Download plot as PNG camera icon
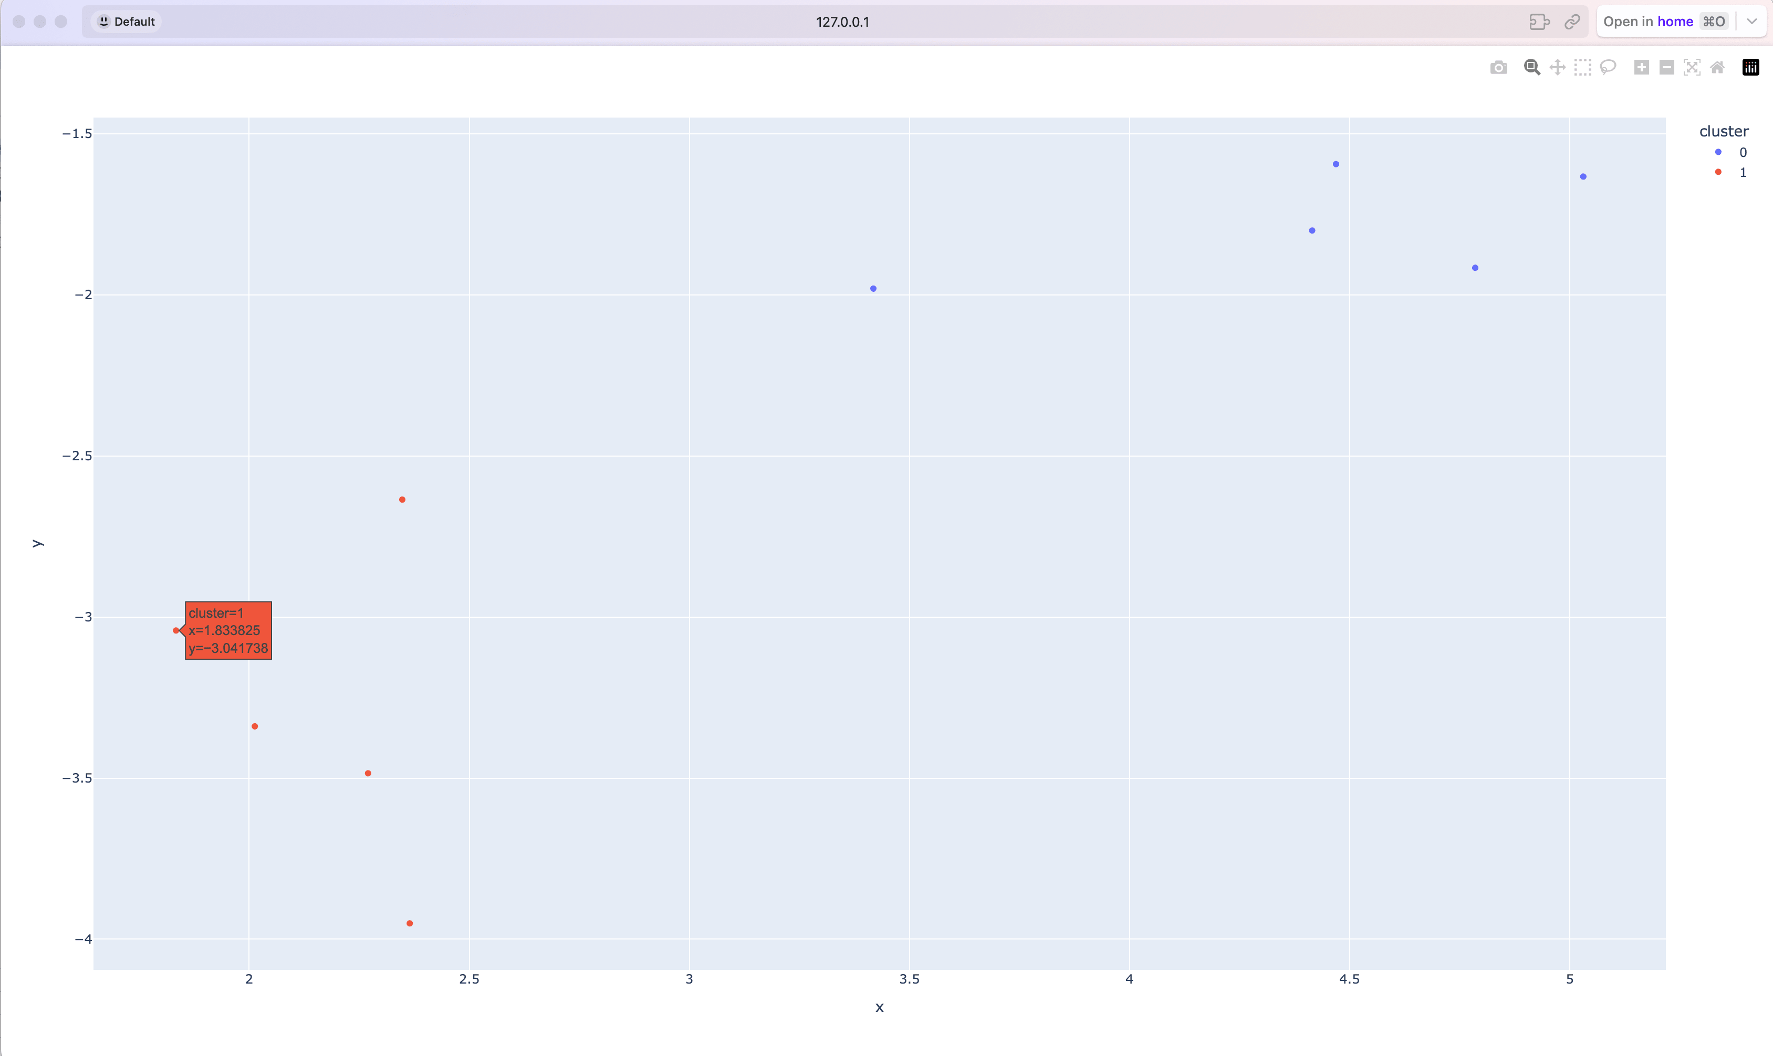Screen dimensions: 1773x1056 tap(1498, 68)
